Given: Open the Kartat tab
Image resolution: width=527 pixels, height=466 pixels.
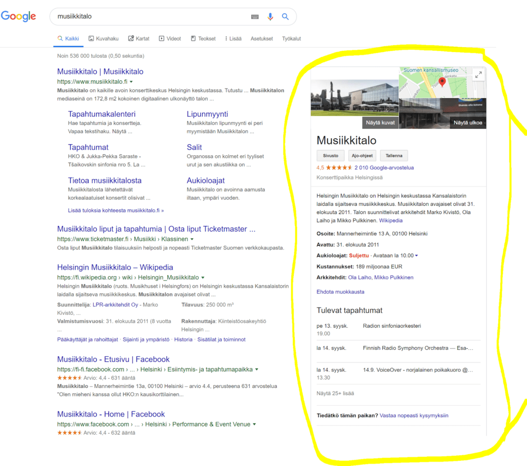Looking at the screenshot, I should (139, 39).
